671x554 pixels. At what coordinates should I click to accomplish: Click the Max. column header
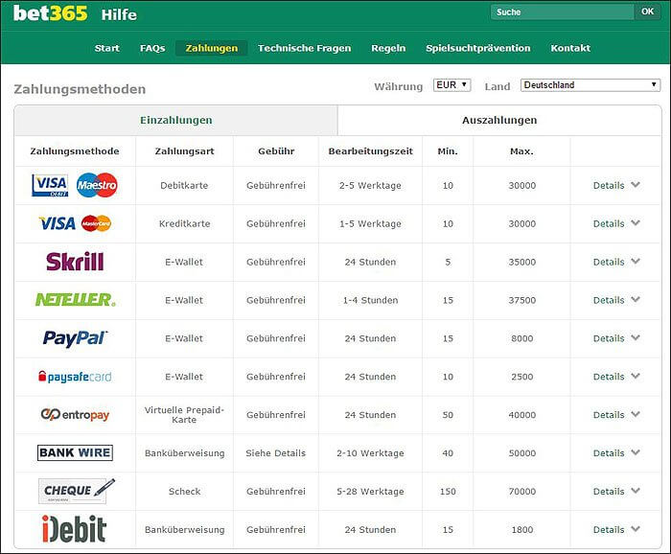521,151
